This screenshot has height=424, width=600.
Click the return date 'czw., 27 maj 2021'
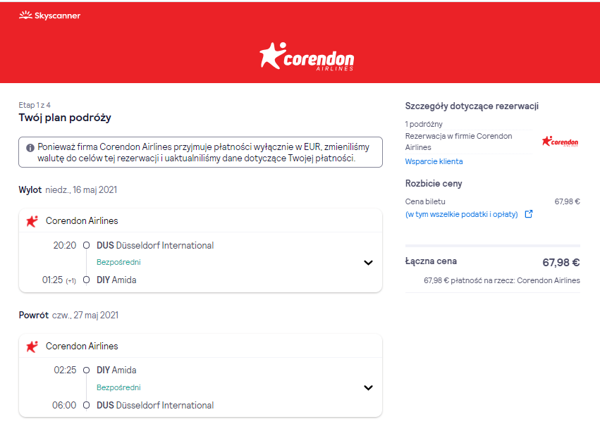click(85, 315)
